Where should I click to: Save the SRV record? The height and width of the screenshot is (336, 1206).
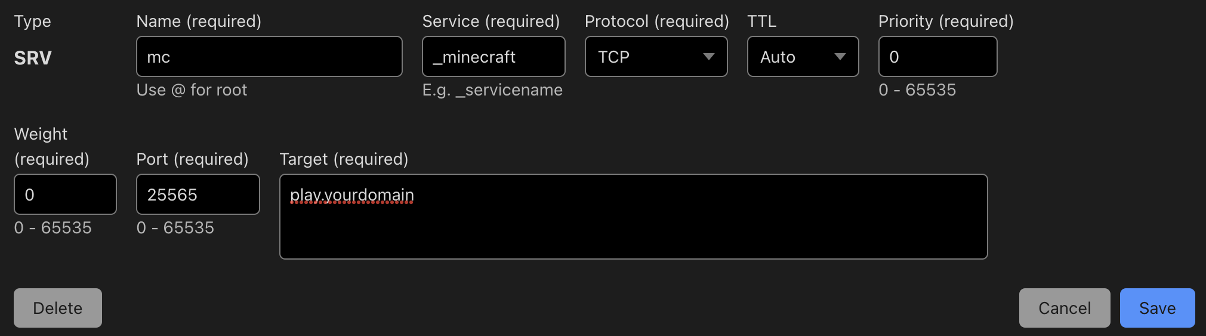click(x=1157, y=308)
